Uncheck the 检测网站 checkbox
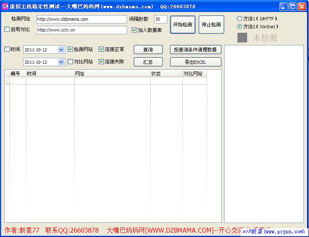Viewport: 309px width, 237px height. 70,49
